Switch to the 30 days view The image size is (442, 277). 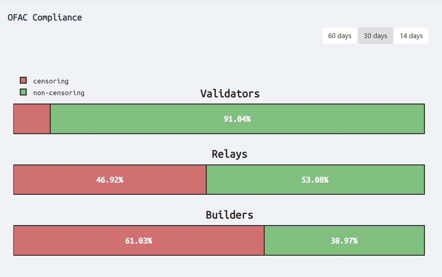click(x=375, y=36)
